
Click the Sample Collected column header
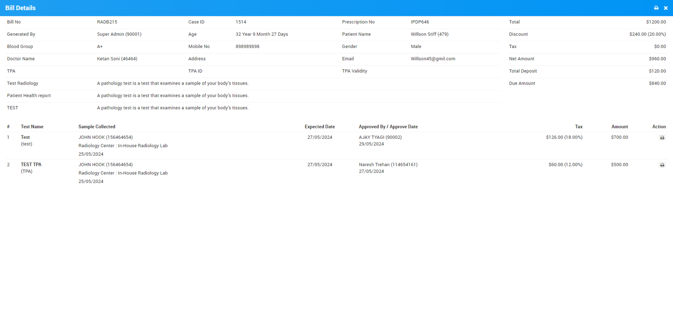[97, 127]
